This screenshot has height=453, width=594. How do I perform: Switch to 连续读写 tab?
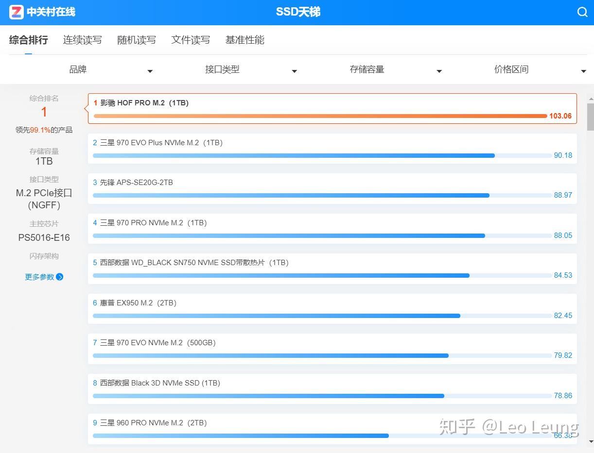pos(83,40)
